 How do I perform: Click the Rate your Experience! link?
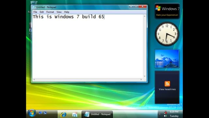[167, 15]
